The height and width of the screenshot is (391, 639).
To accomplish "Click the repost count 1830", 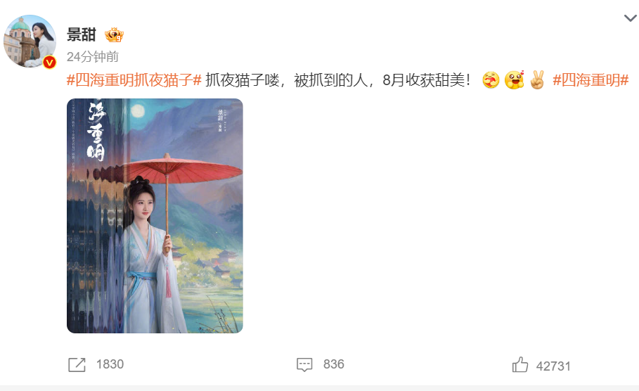I will pyautogui.click(x=110, y=364).
